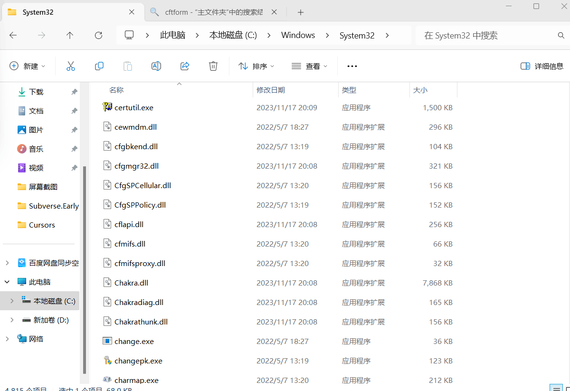Select cfgbkend.dll file row
The height and width of the screenshot is (391, 570).
click(x=278, y=146)
